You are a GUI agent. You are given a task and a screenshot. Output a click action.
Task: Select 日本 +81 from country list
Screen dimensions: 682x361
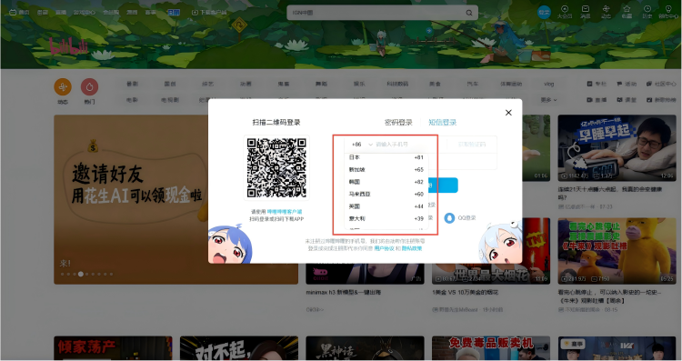pos(386,157)
